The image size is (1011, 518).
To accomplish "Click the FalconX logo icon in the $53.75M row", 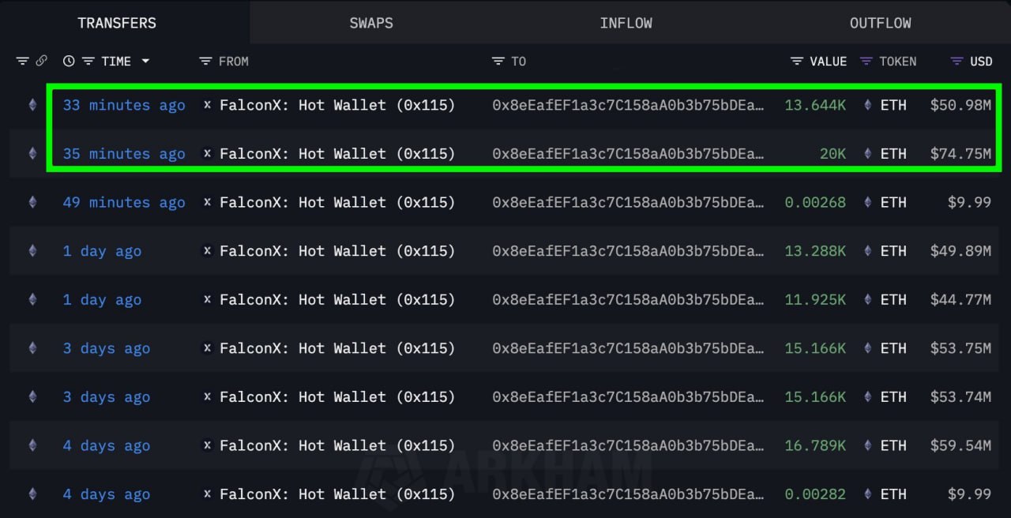I will (x=208, y=347).
